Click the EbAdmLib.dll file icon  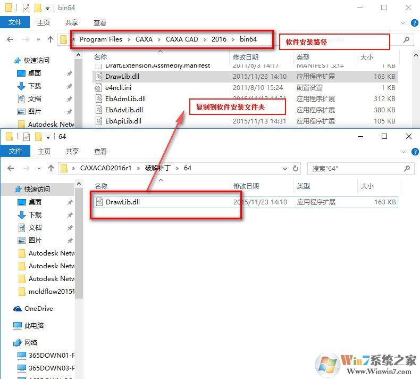coord(99,98)
